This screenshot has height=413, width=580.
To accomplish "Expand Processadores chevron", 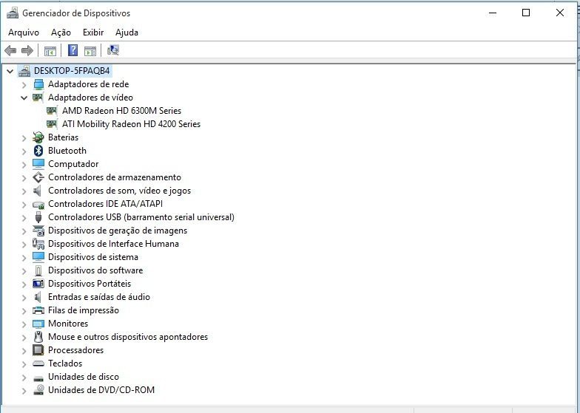I will pos(24,350).
